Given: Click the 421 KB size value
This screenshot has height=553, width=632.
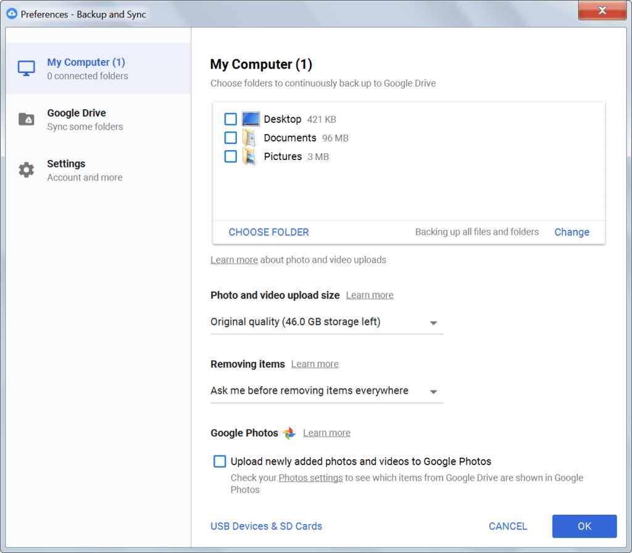Looking at the screenshot, I should [322, 119].
